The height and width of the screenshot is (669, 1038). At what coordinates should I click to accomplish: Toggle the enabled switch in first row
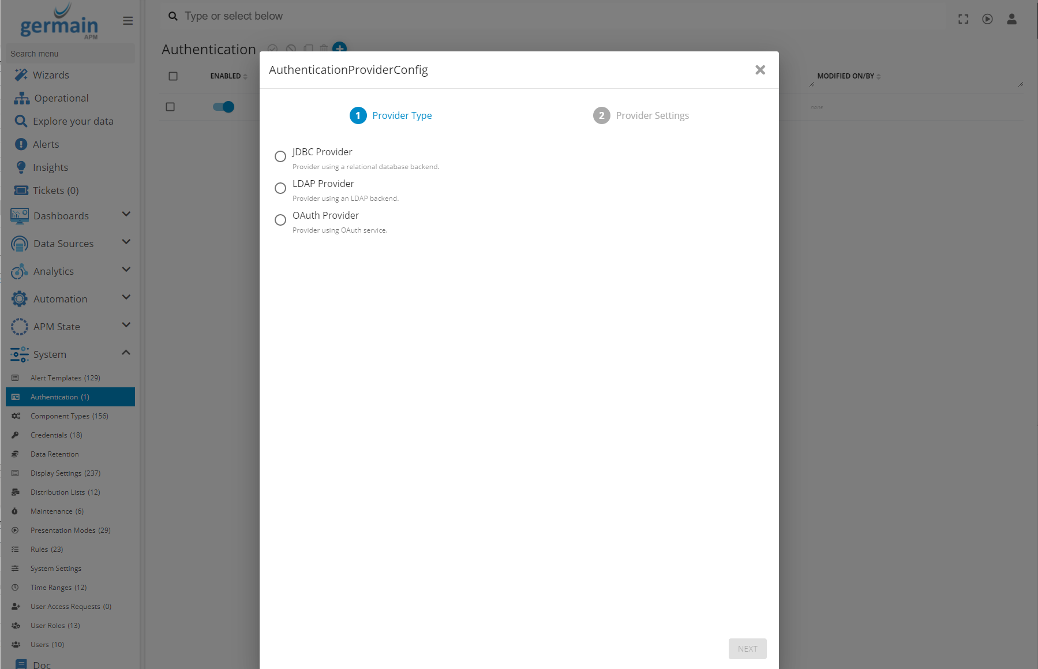tap(223, 107)
